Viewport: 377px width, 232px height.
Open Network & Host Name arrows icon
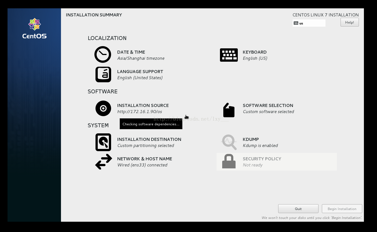click(104, 162)
